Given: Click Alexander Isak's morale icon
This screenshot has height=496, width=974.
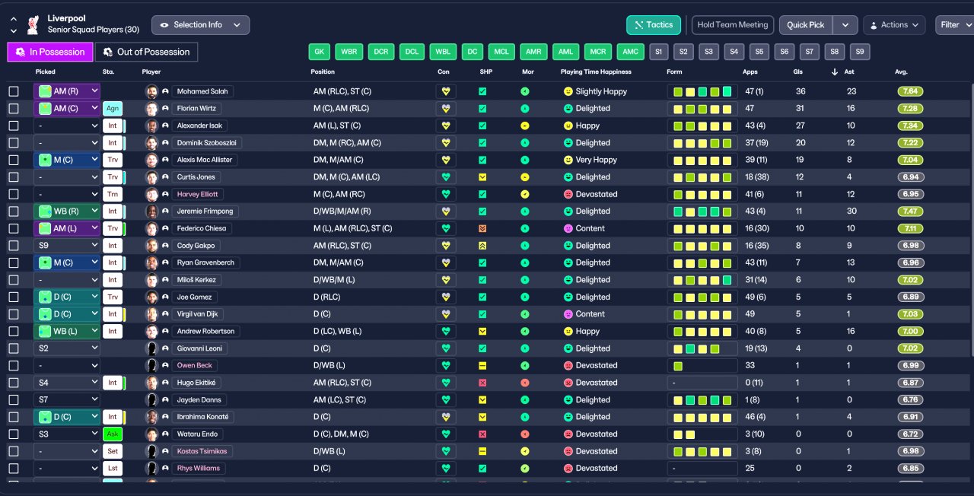Looking at the screenshot, I should 524,126.
